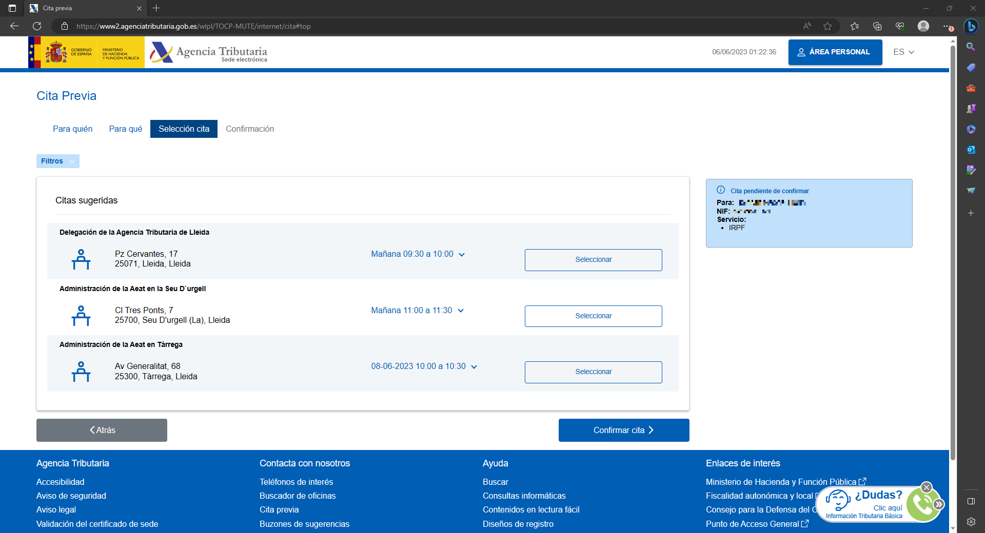This screenshot has width=985, height=533.
Task: Click the browser essentials heart icon
Action: click(x=900, y=26)
